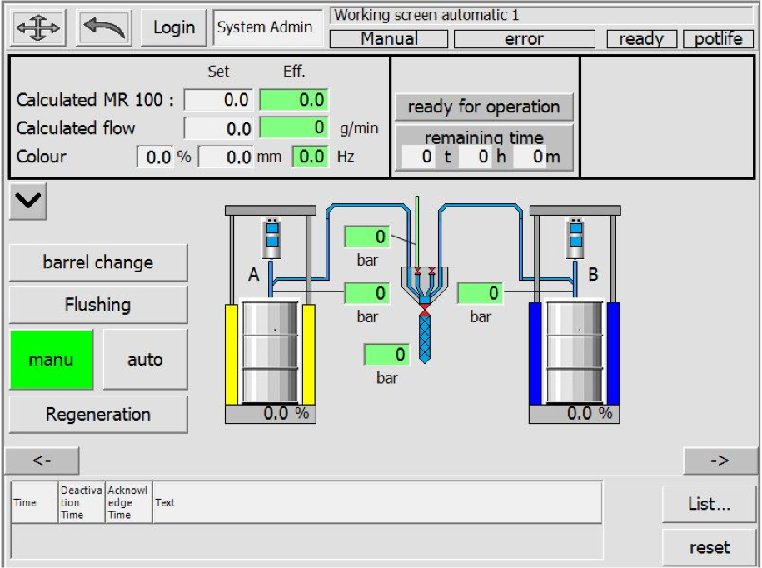762x568 pixels.
Task: Click the side B pressure bar value
Action: click(x=481, y=293)
